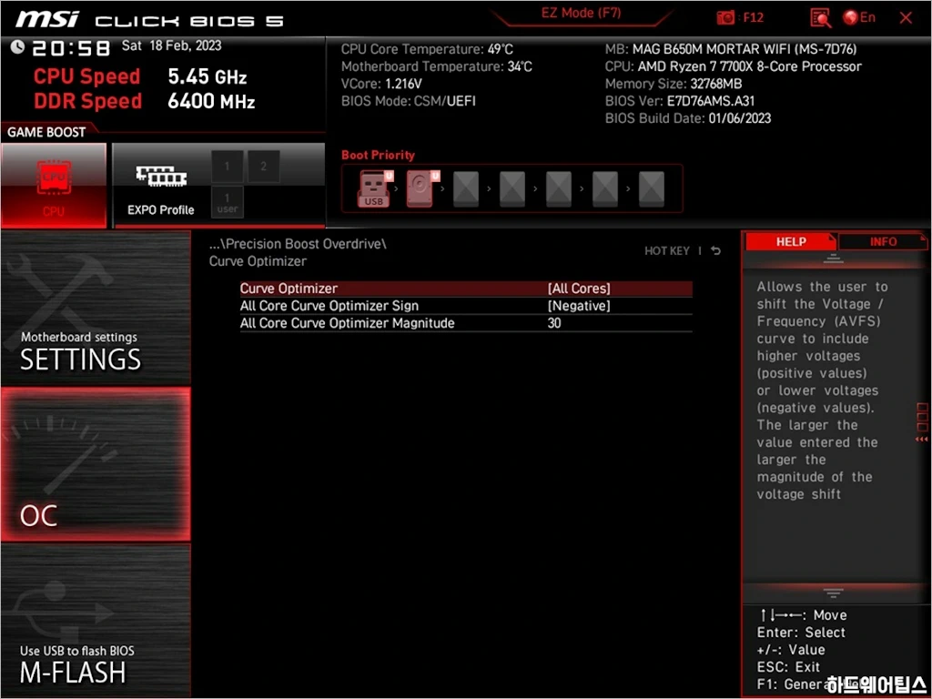Viewport: 932px width, 699px height.
Task: Click the Memory Size 32768MB text
Action: [x=674, y=84]
